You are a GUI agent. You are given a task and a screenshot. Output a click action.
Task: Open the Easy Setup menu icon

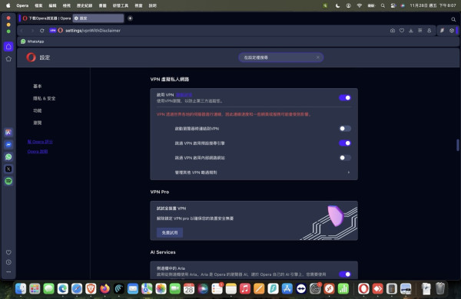click(420, 31)
